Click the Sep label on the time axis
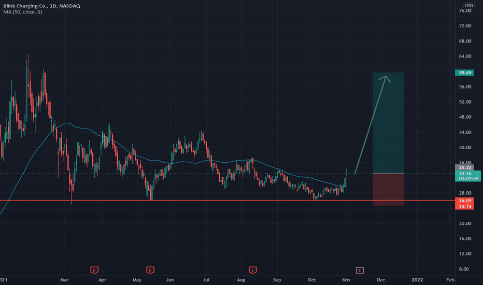This screenshot has width=483, height=285. [277, 280]
